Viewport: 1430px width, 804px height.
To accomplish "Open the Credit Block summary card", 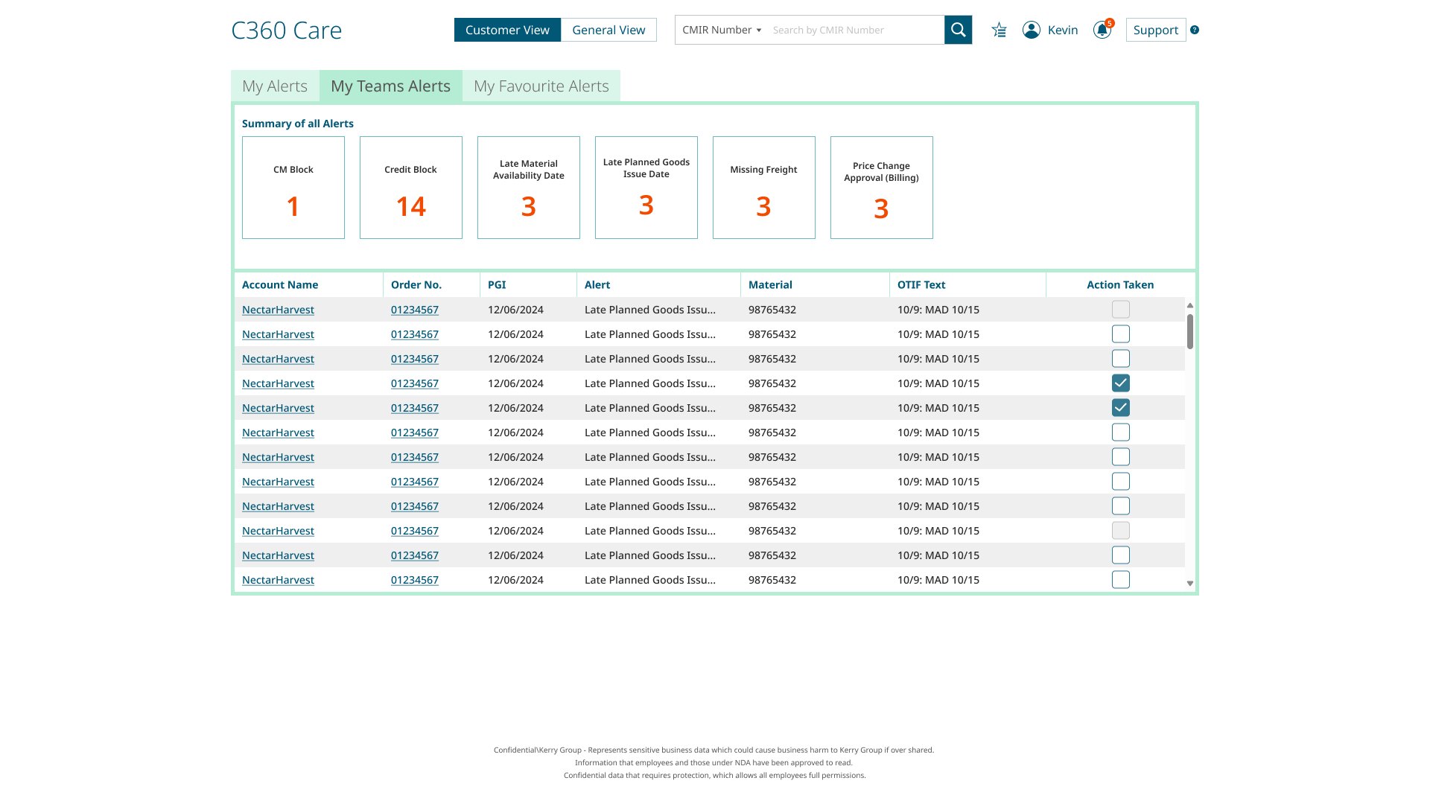I will pos(410,188).
